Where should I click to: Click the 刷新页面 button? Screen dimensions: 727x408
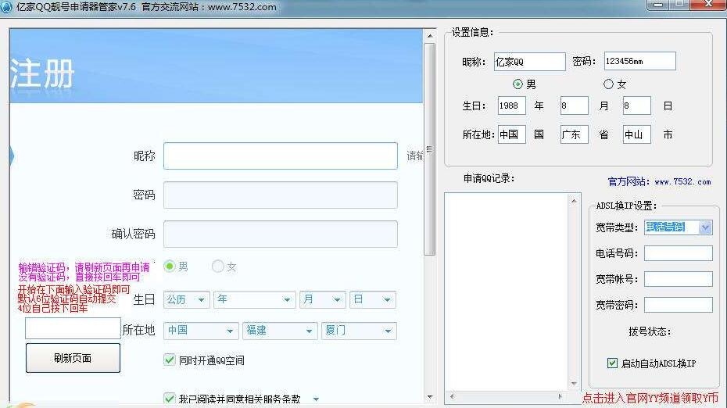73,358
